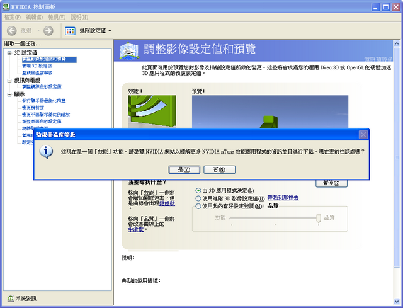Click the 鋸齒狀 hyperlink

[x=167, y=203]
